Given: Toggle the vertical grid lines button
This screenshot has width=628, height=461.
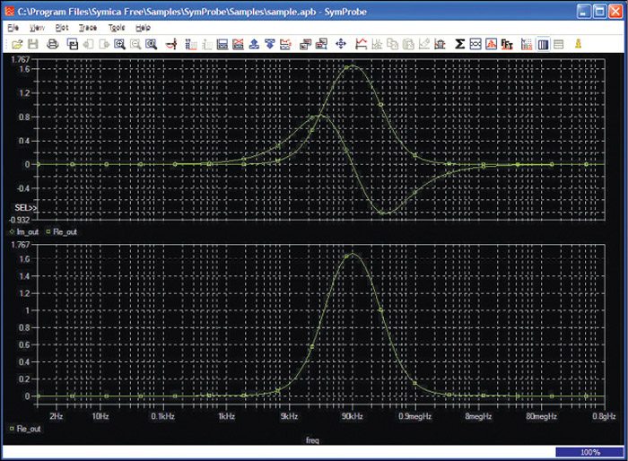Looking at the screenshot, I should tap(543, 43).
